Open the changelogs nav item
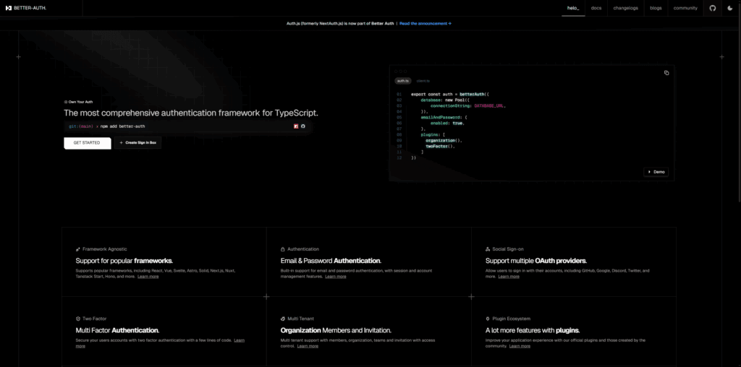The width and height of the screenshot is (741, 367). coord(626,8)
